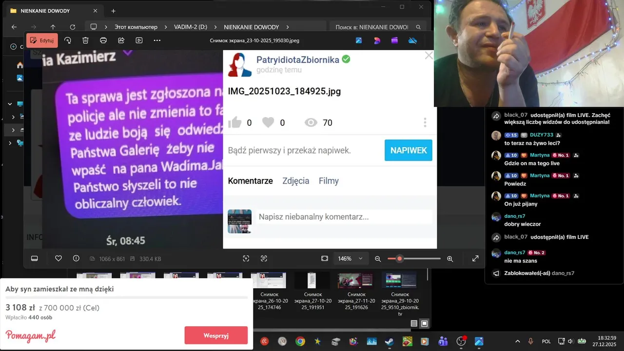
Task: Start slideshow with the play icon
Action: point(139,40)
